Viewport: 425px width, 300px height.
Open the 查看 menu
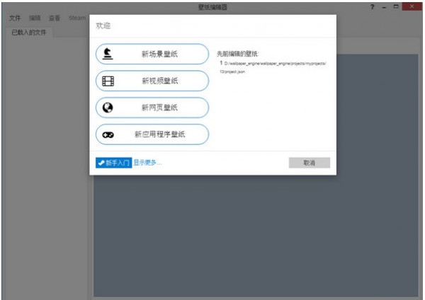pyautogui.click(x=55, y=18)
